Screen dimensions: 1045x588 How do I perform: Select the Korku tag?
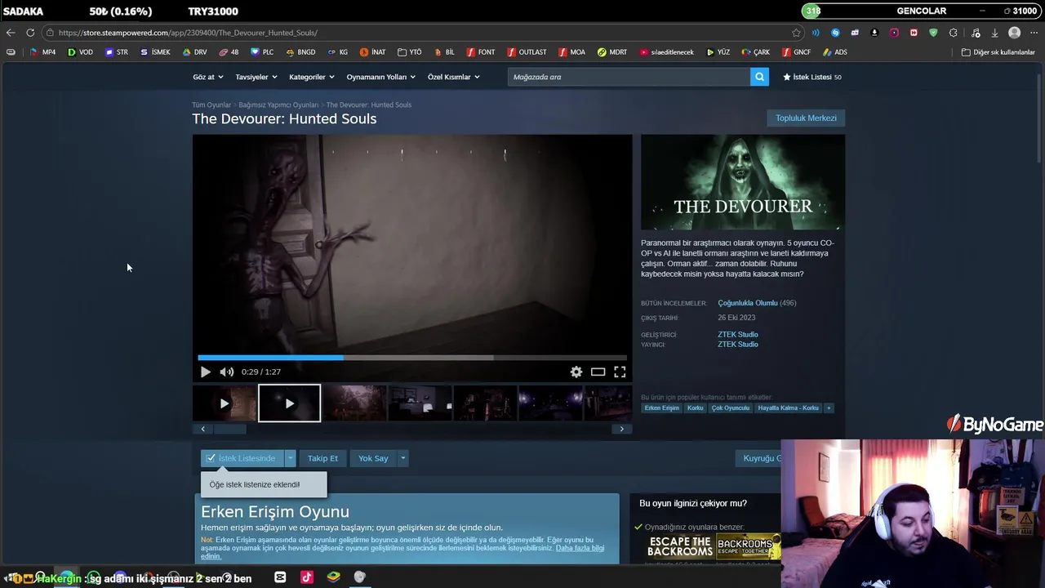pos(696,408)
